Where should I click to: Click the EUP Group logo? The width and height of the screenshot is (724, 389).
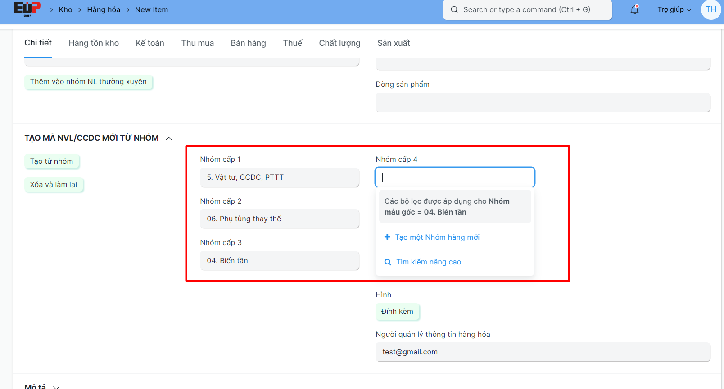point(27,9)
